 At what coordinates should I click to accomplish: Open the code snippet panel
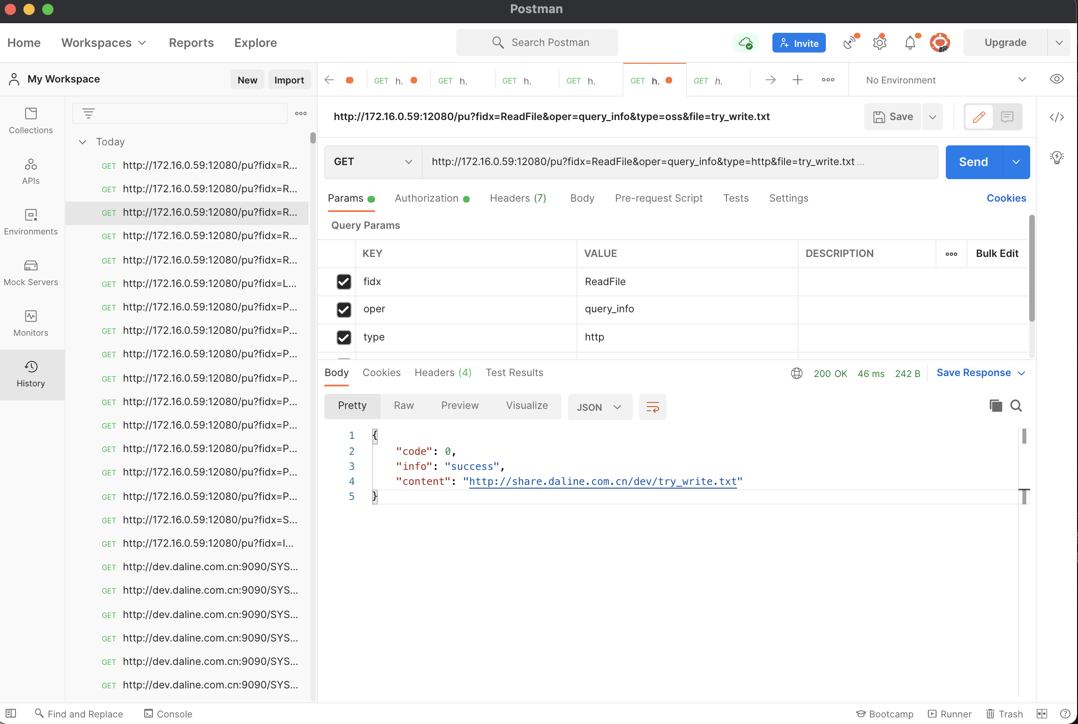[x=1057, y=117]
